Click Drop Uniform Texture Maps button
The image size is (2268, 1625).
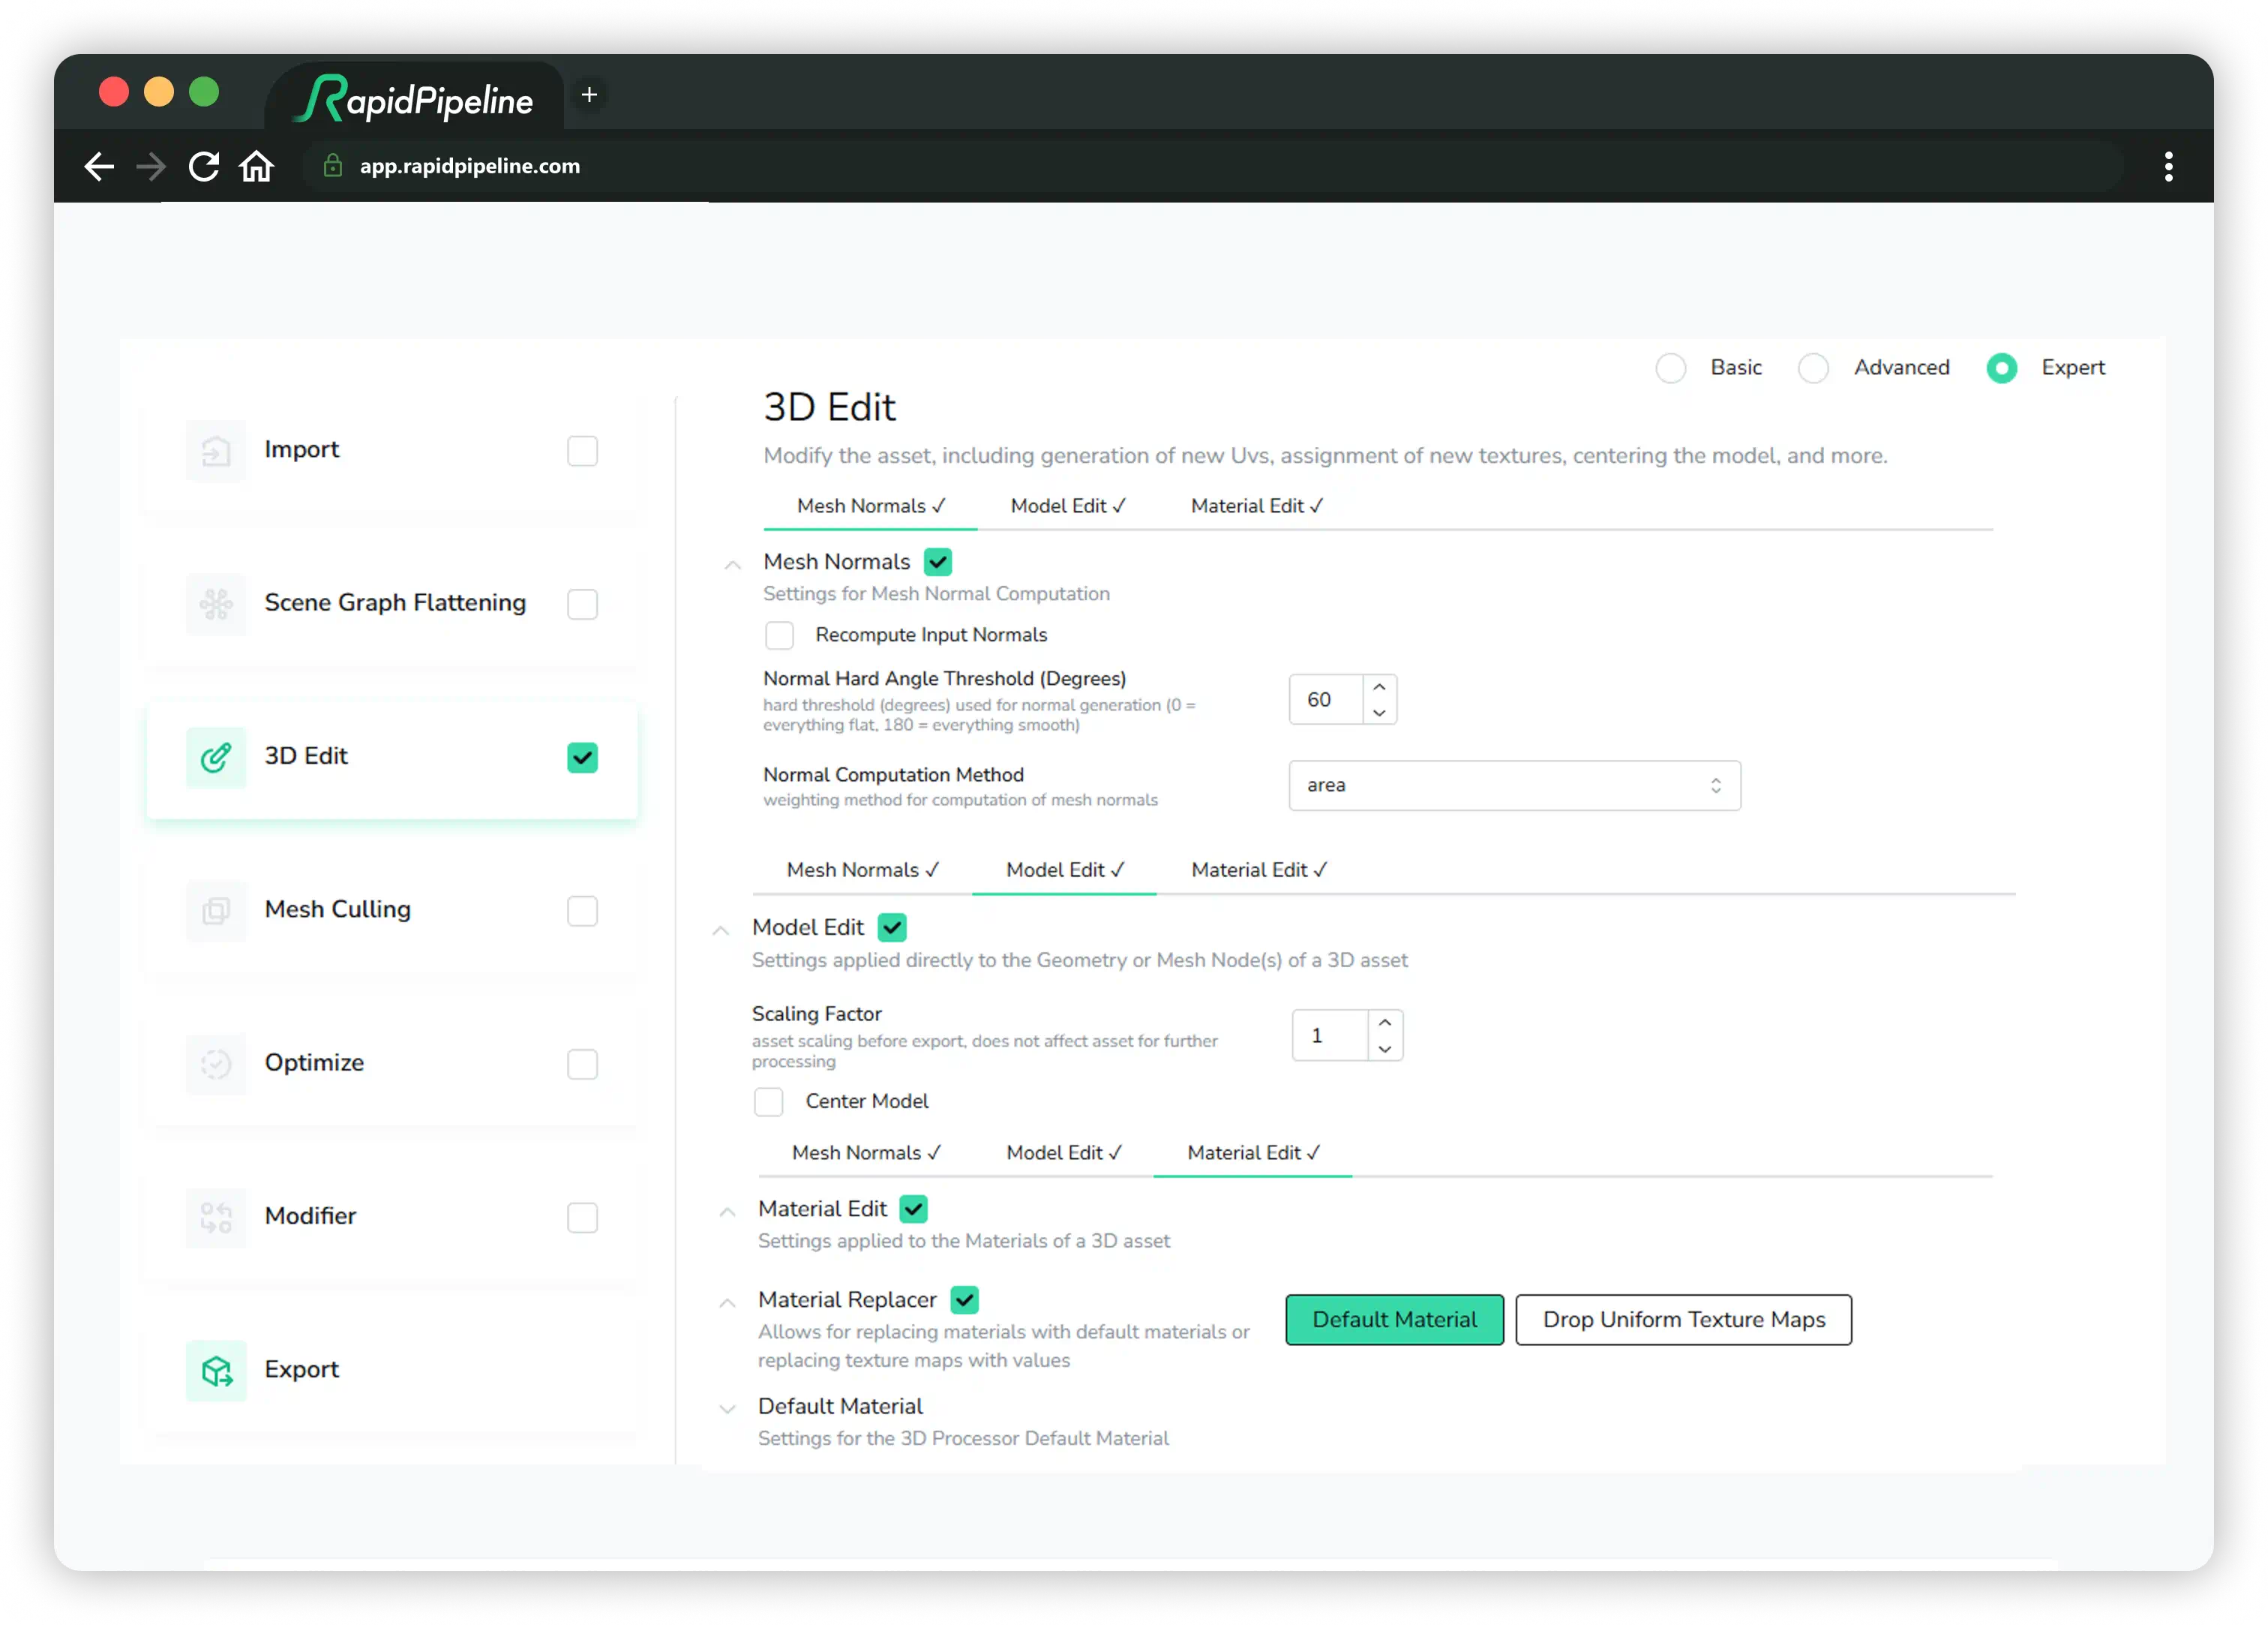click(x=1683, y=1320)
